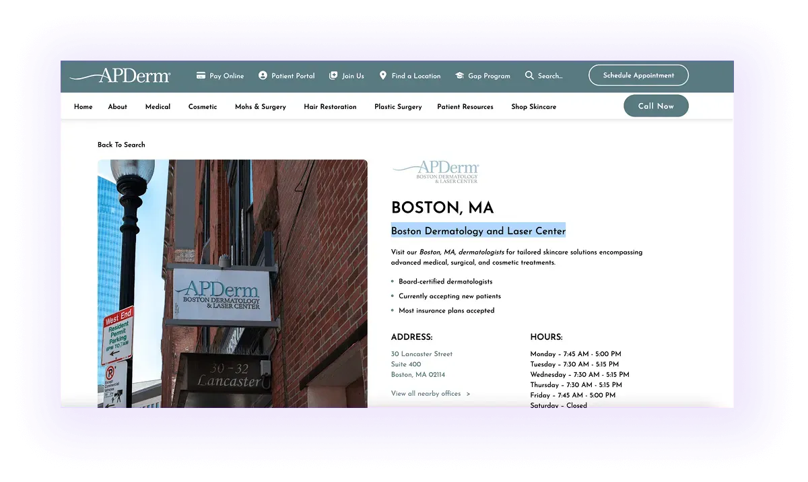Click highlighted Boston Dermatology and Laser Center text

479,230
